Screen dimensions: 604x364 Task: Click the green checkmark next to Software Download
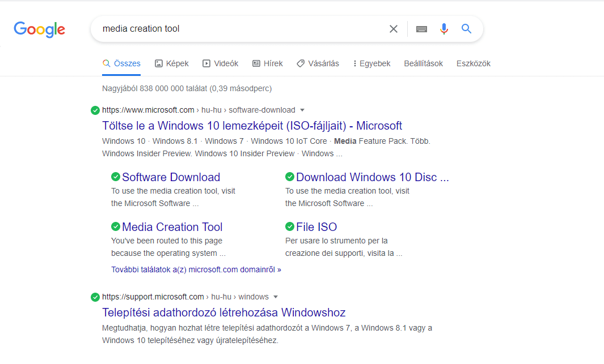116,177
